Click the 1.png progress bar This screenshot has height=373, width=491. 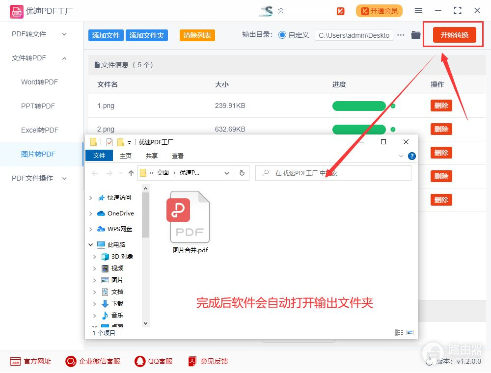click(359, 106)
